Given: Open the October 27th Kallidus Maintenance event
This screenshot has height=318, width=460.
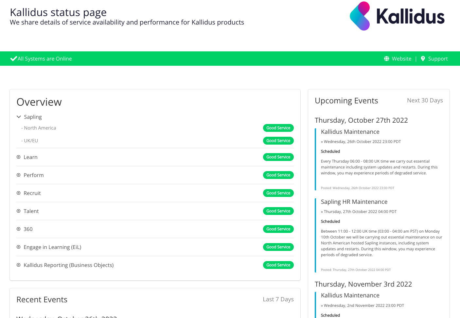Looking at the screenshot, I should (x=350, y=132).
